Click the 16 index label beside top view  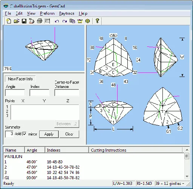[x=135, y=48]
